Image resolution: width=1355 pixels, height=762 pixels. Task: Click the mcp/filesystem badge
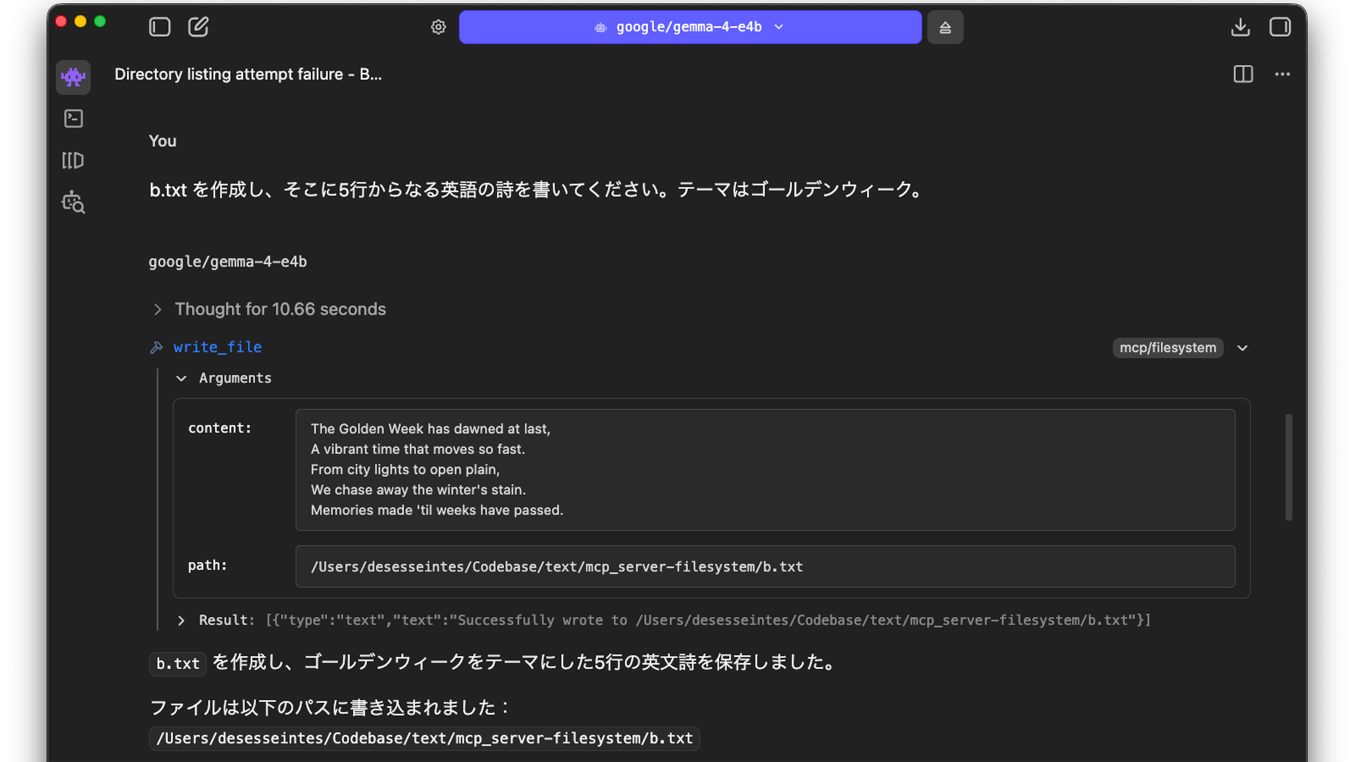pyautogui.click(x=1168, y=348)
